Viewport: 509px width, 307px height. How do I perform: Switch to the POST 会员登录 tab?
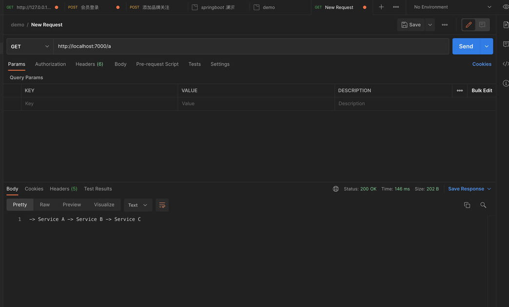click(x=94, y=7)
